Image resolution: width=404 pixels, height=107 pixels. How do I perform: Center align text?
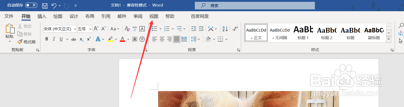[162, 39]
